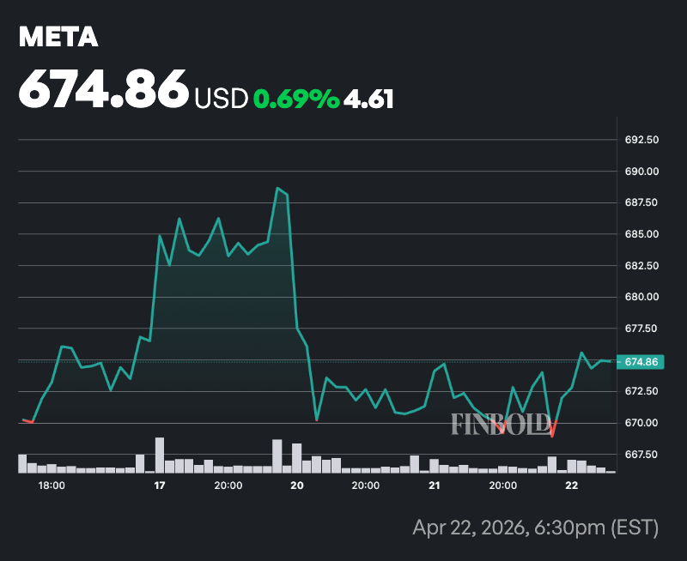
Task: Click date marker 22 on time axis
Action: pyautogui.click(x=571, y=486)
